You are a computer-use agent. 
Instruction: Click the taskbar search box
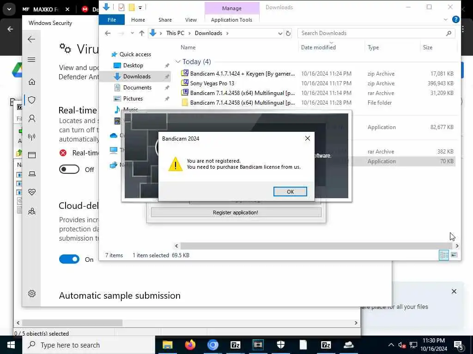[89, 345]
